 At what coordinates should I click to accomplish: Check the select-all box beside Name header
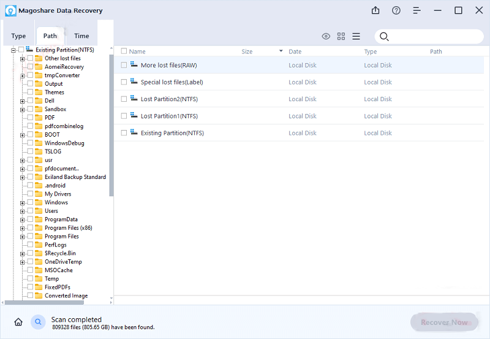(x=124, y=51)
